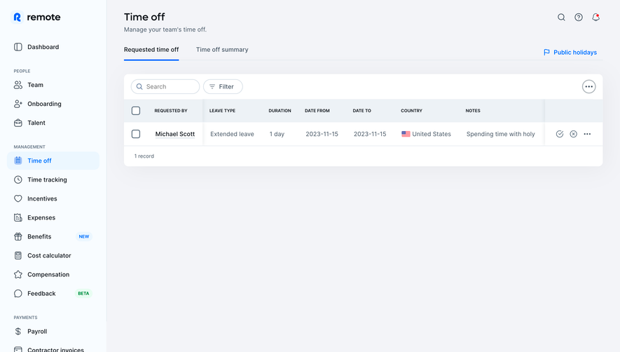Viewport: 620px width, 352px height.
Task: Click the Search input field
Action: 165,87
